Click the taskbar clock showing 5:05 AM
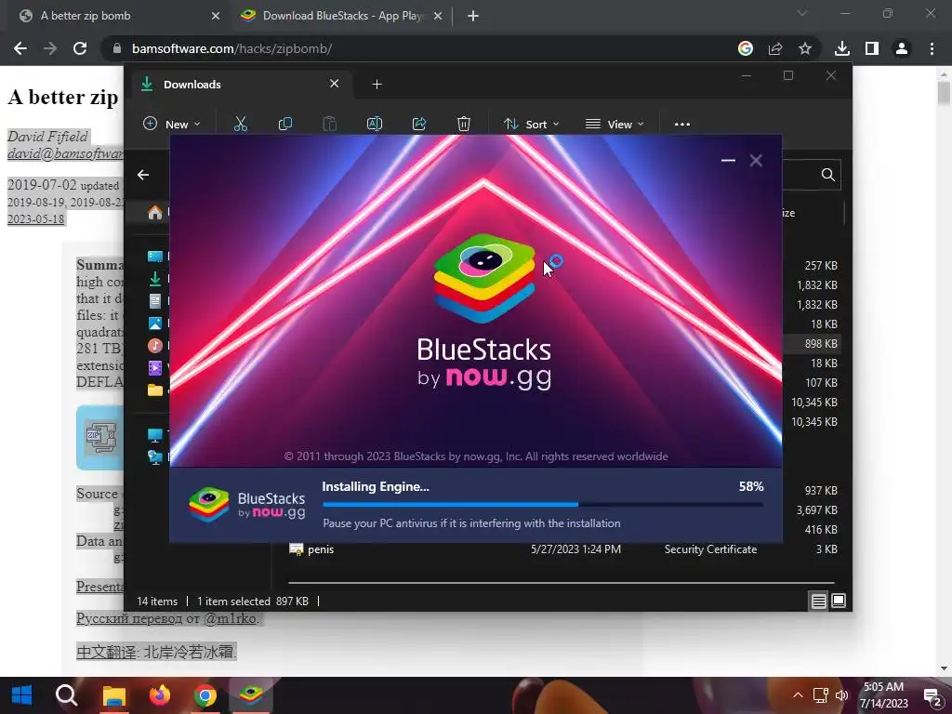The width and height of the screenshot is (952, 714). pos(884,695)
